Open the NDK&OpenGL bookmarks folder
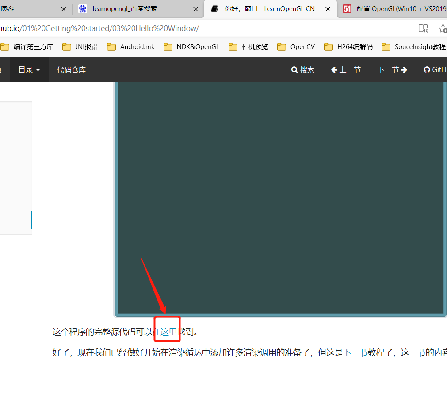447x413 pixels. pos(191,46)
